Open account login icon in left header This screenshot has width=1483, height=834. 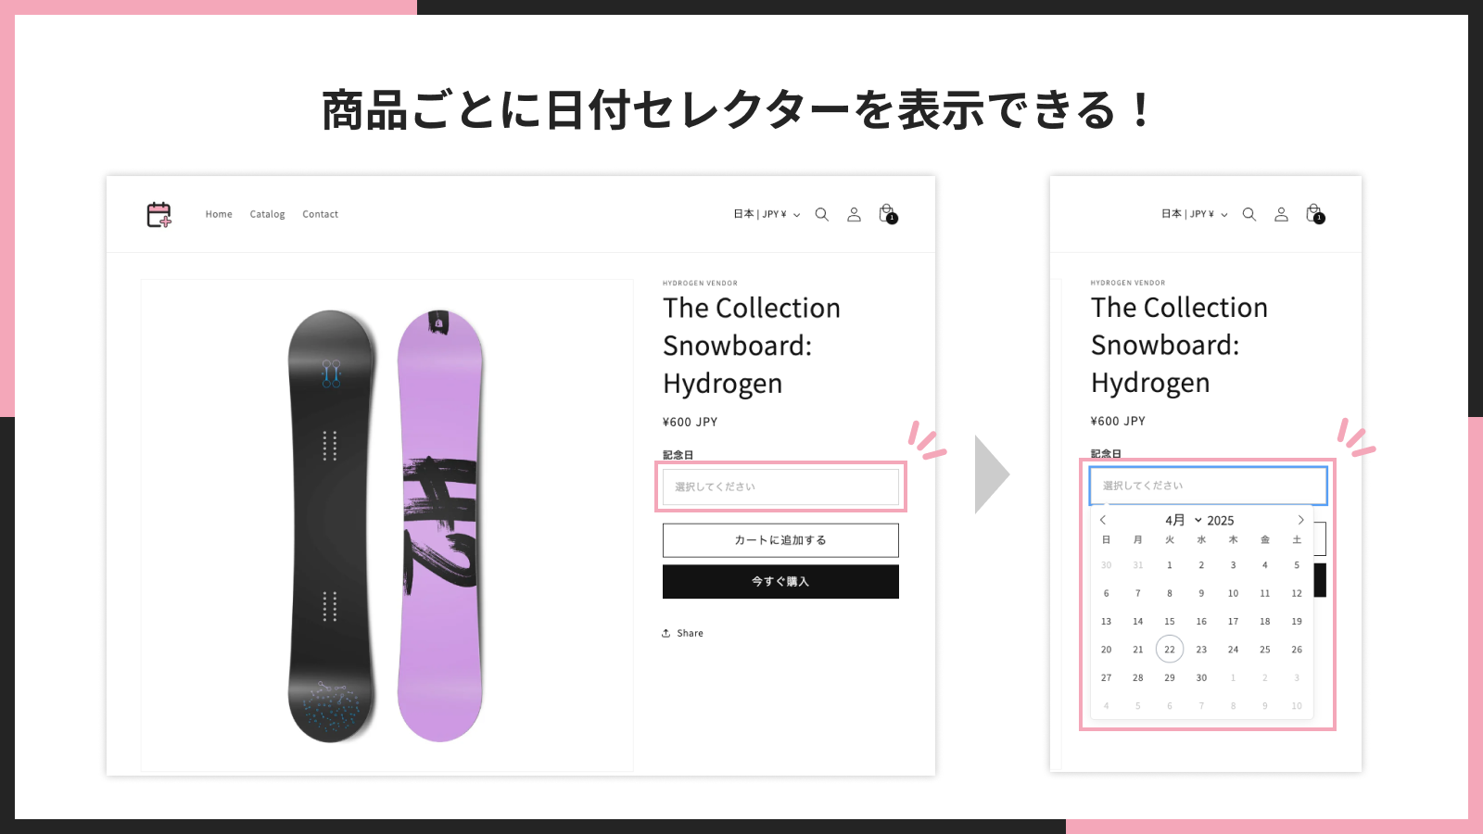[x=854, y=214]
